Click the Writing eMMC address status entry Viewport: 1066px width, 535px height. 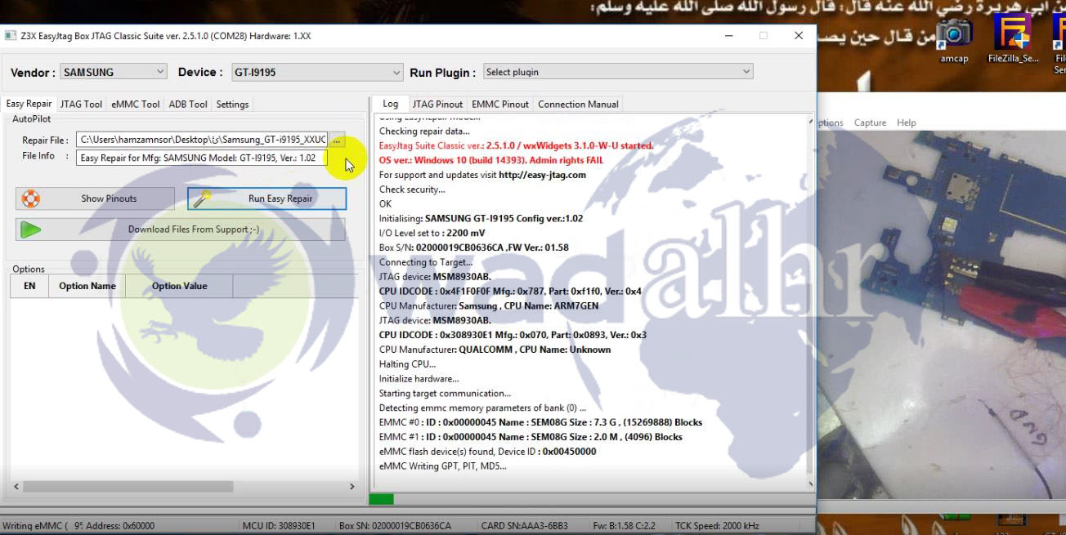pos(78,526)
